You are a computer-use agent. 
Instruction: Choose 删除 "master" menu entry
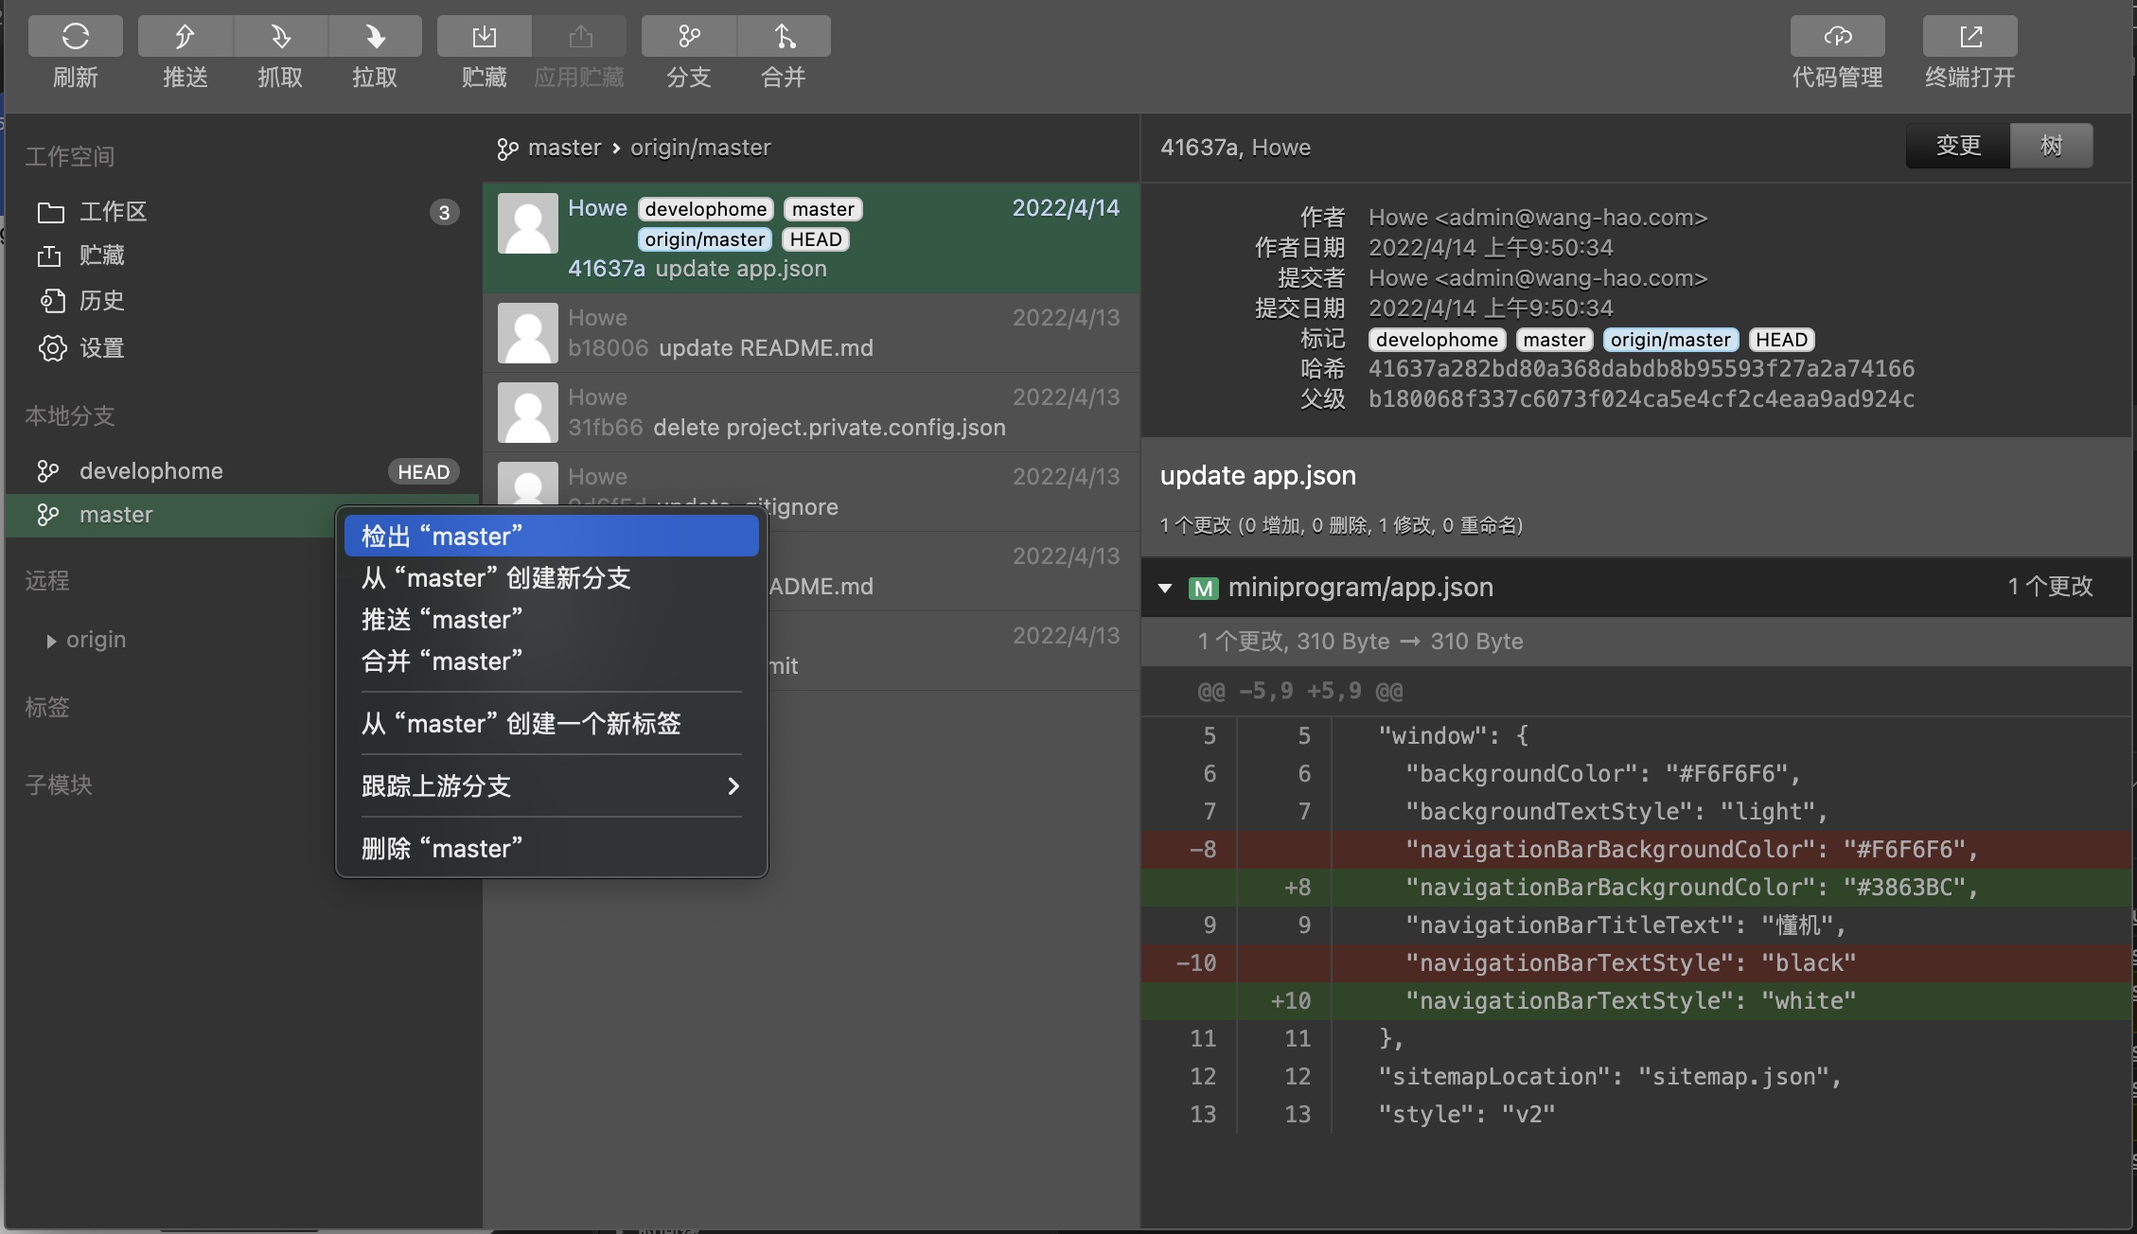click(551, 849)
